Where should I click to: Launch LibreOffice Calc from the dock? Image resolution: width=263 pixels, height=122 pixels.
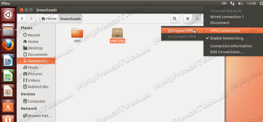[8, 75]
